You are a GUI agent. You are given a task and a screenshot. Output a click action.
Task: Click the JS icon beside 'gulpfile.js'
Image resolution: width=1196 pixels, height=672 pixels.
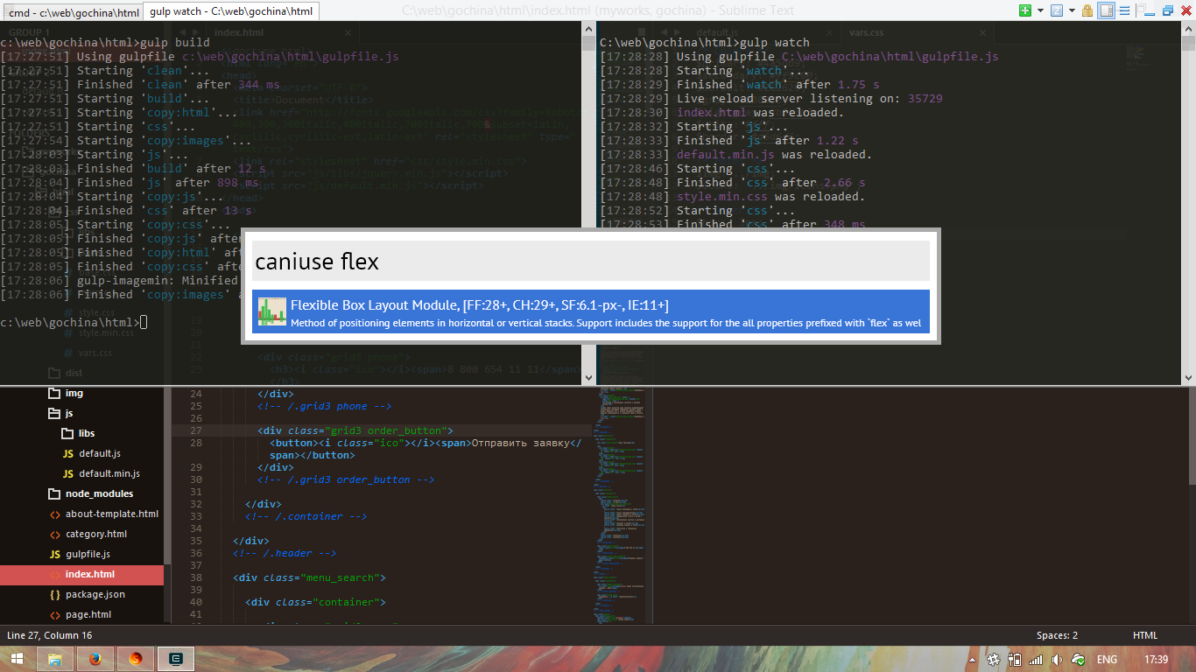coord(54,554)
